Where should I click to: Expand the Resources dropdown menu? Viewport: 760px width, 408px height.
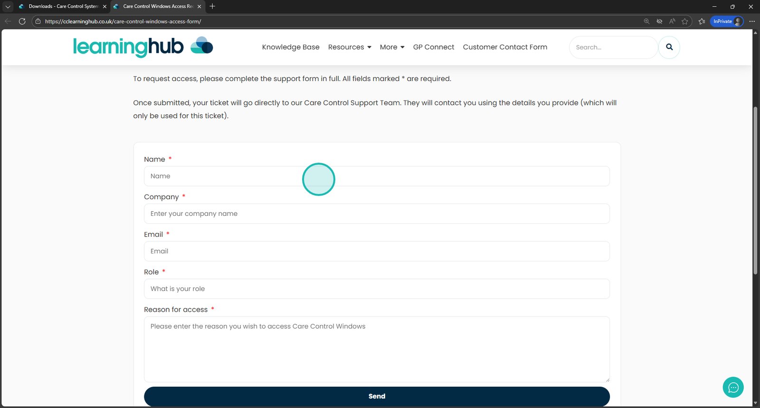tap(350, 47)
